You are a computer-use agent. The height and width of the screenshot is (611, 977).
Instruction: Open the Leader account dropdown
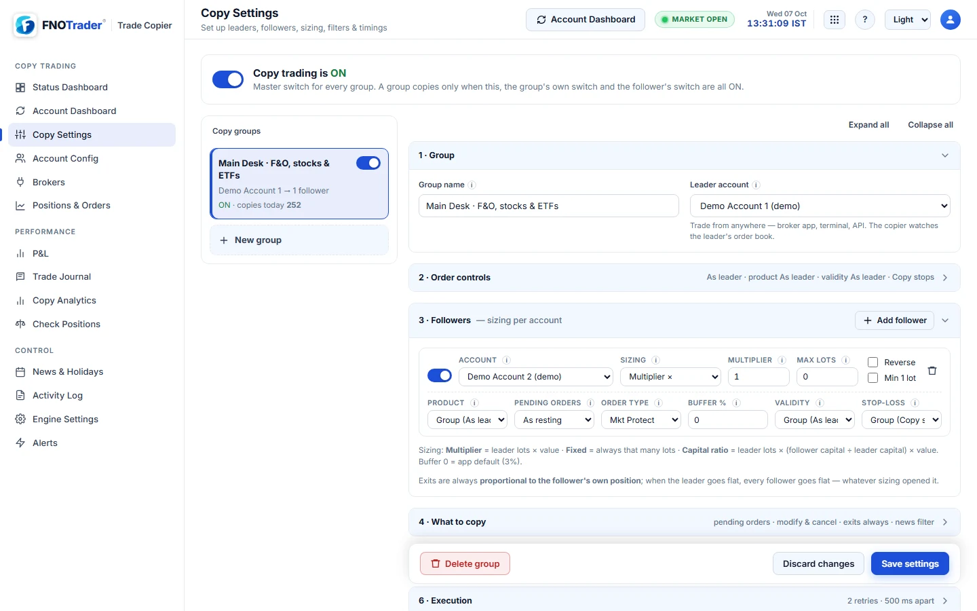click(820, 206)
